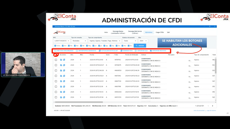The height and width of the screenshot is (129, 230).
Task: Select row checkbox for folio 44675412
Action: 56,76
